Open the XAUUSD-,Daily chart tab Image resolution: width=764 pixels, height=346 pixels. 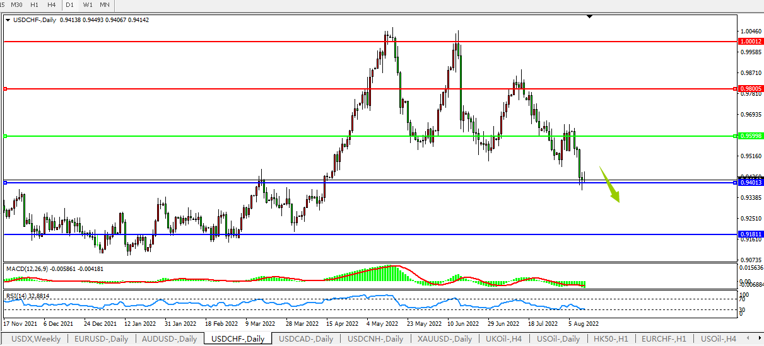click(x=441, y=339)
